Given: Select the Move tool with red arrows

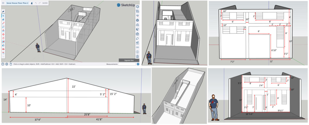Looking at the screenshot, I should pos(3,34).
